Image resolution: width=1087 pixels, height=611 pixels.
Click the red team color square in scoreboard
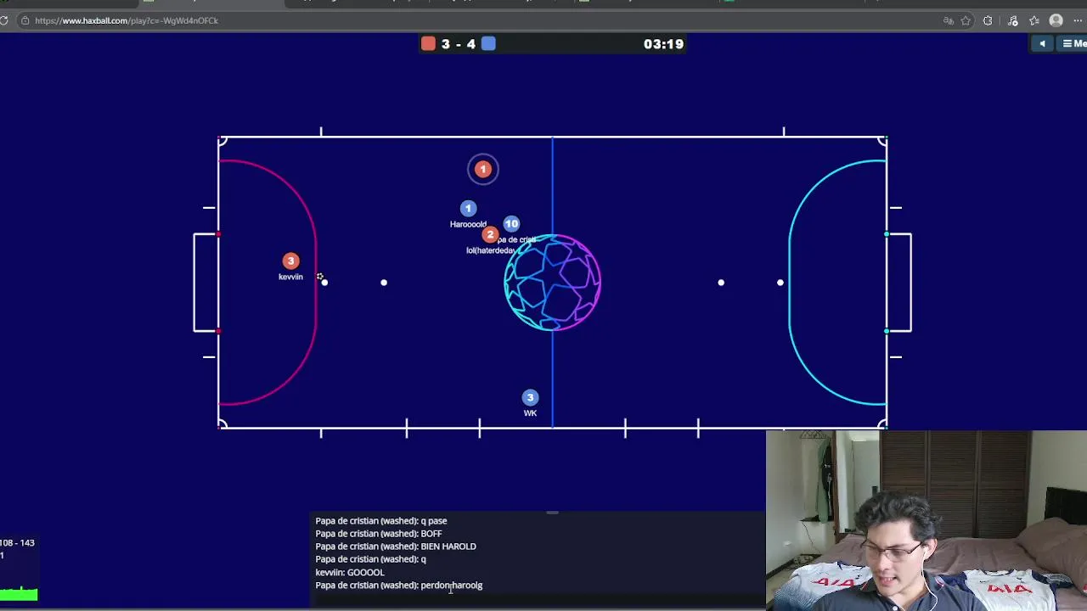click(x=428, y=44)
